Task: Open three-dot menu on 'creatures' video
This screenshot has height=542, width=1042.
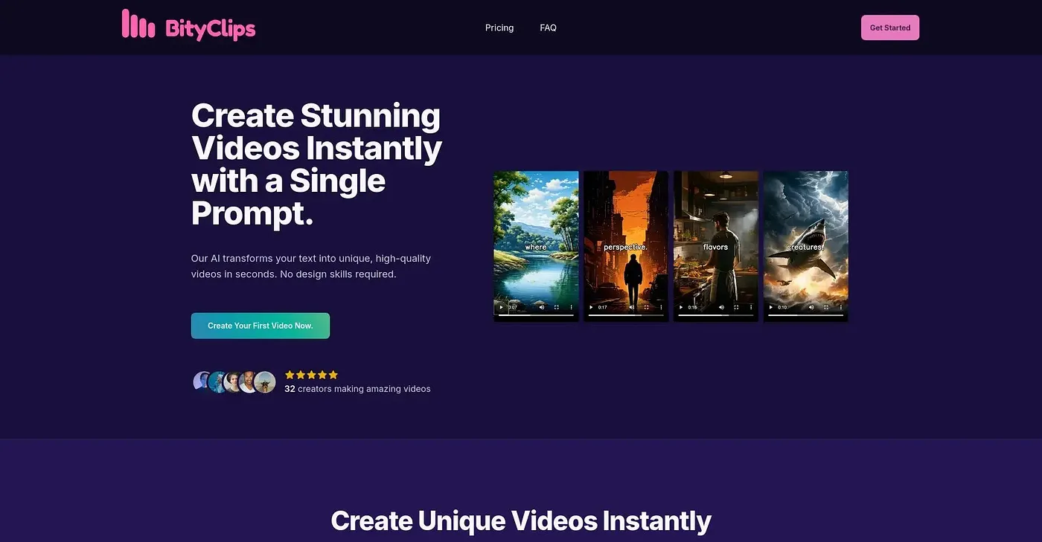Action: pos(841,307)
